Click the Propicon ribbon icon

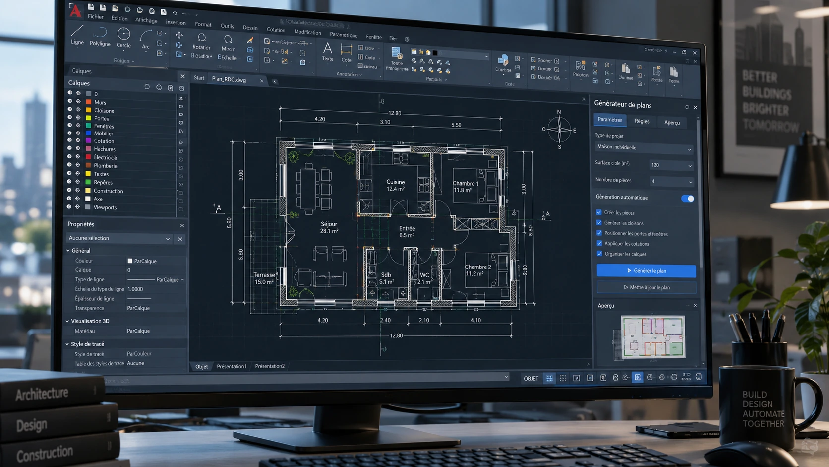pyautogui.click(x=580, y=68)
